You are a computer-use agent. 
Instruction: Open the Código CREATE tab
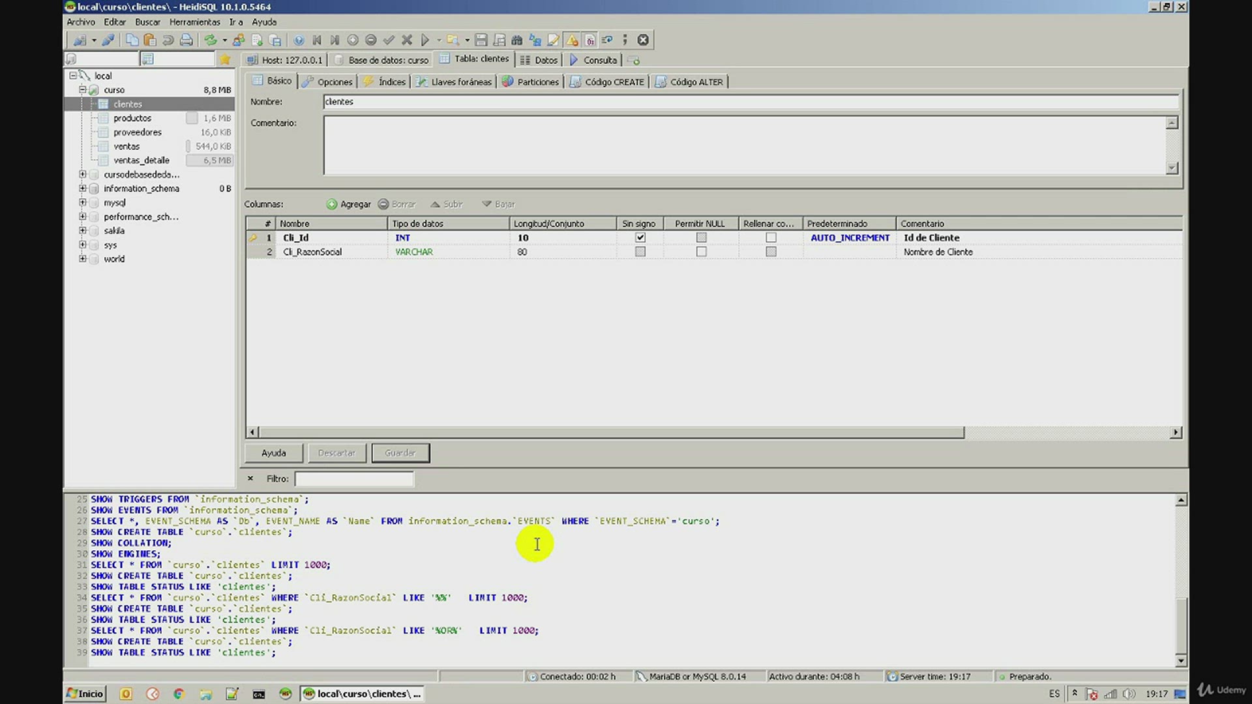[607, 82]
